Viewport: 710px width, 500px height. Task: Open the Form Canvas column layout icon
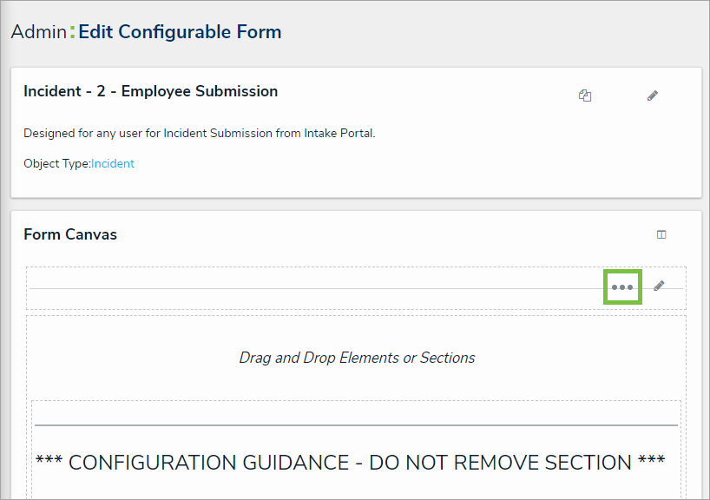coord(661,234)
